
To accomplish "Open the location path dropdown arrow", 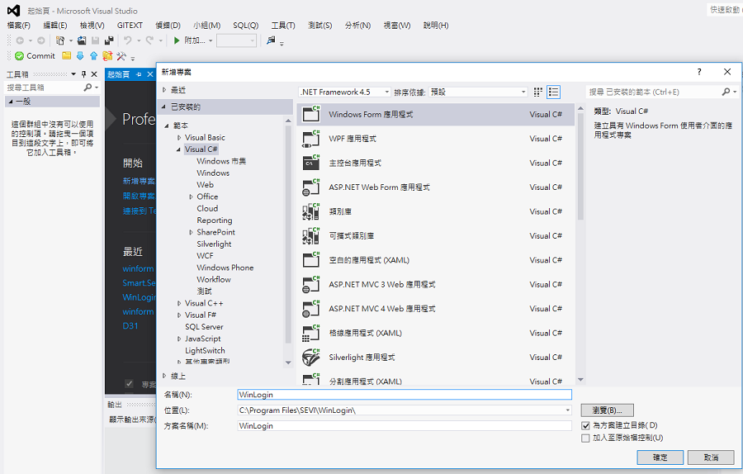I will (x=568, y=410).
